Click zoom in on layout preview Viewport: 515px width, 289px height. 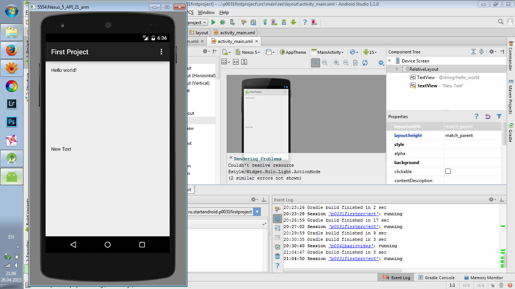click(x=336, y=63)
